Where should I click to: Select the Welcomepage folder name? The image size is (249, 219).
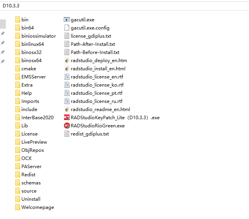pos(38,207)
